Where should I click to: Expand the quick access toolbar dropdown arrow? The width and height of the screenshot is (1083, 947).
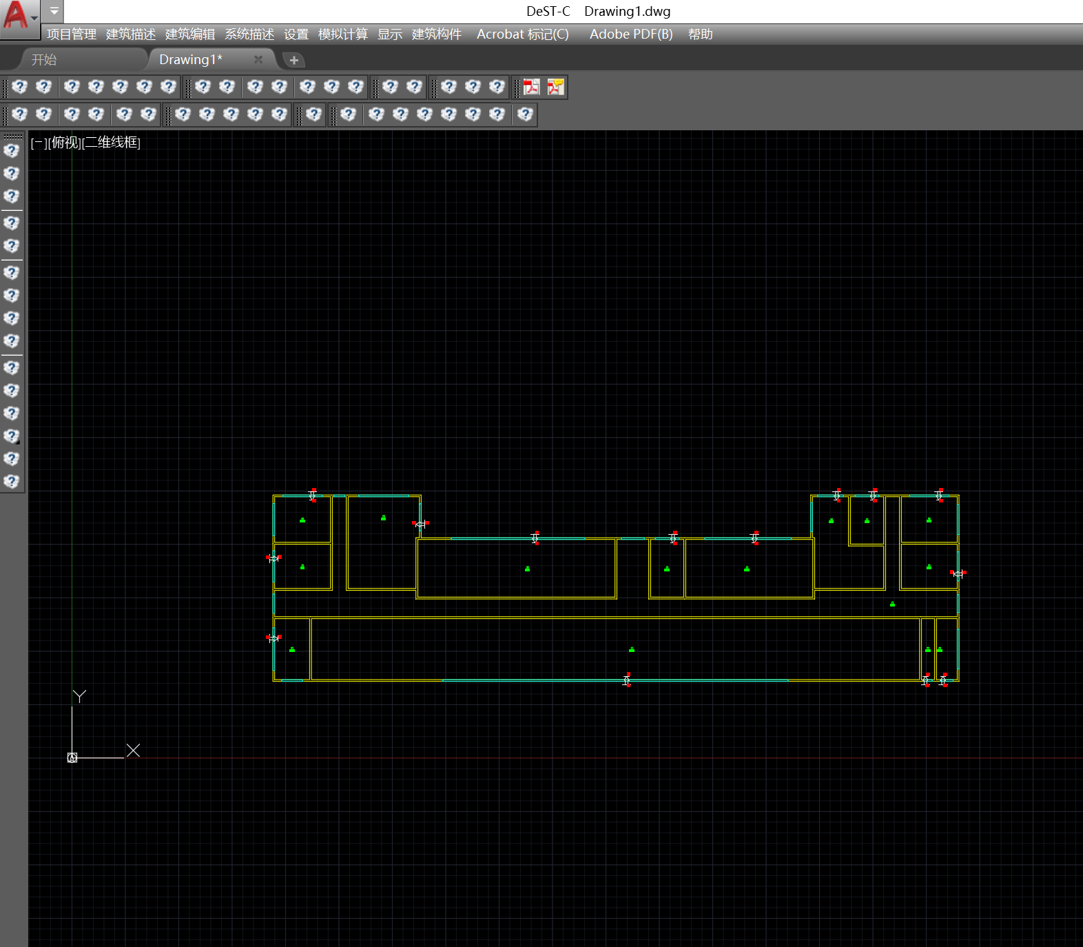53,11
